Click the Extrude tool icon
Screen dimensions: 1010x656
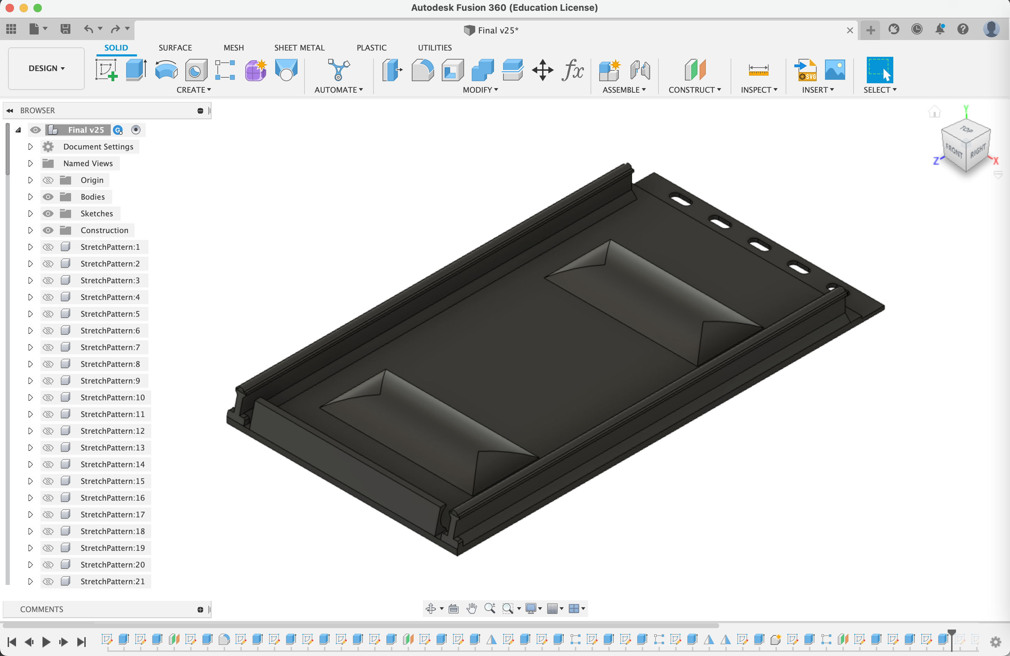click(x=136, y=70)
